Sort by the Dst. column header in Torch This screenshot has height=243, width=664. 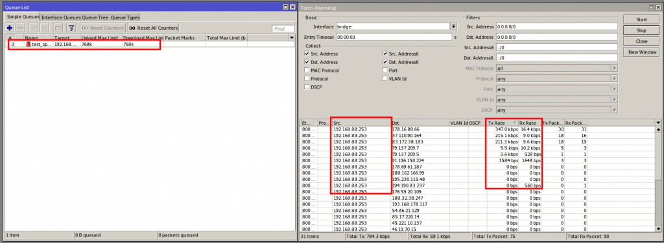click(420, 123)
